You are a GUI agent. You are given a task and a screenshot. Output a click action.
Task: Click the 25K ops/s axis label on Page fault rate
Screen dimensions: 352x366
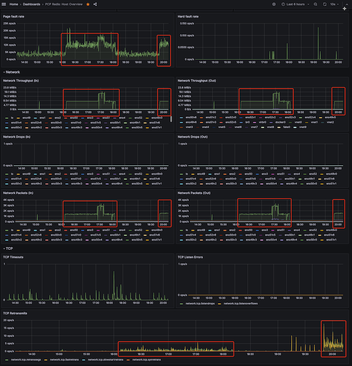(x=9, y=24)
